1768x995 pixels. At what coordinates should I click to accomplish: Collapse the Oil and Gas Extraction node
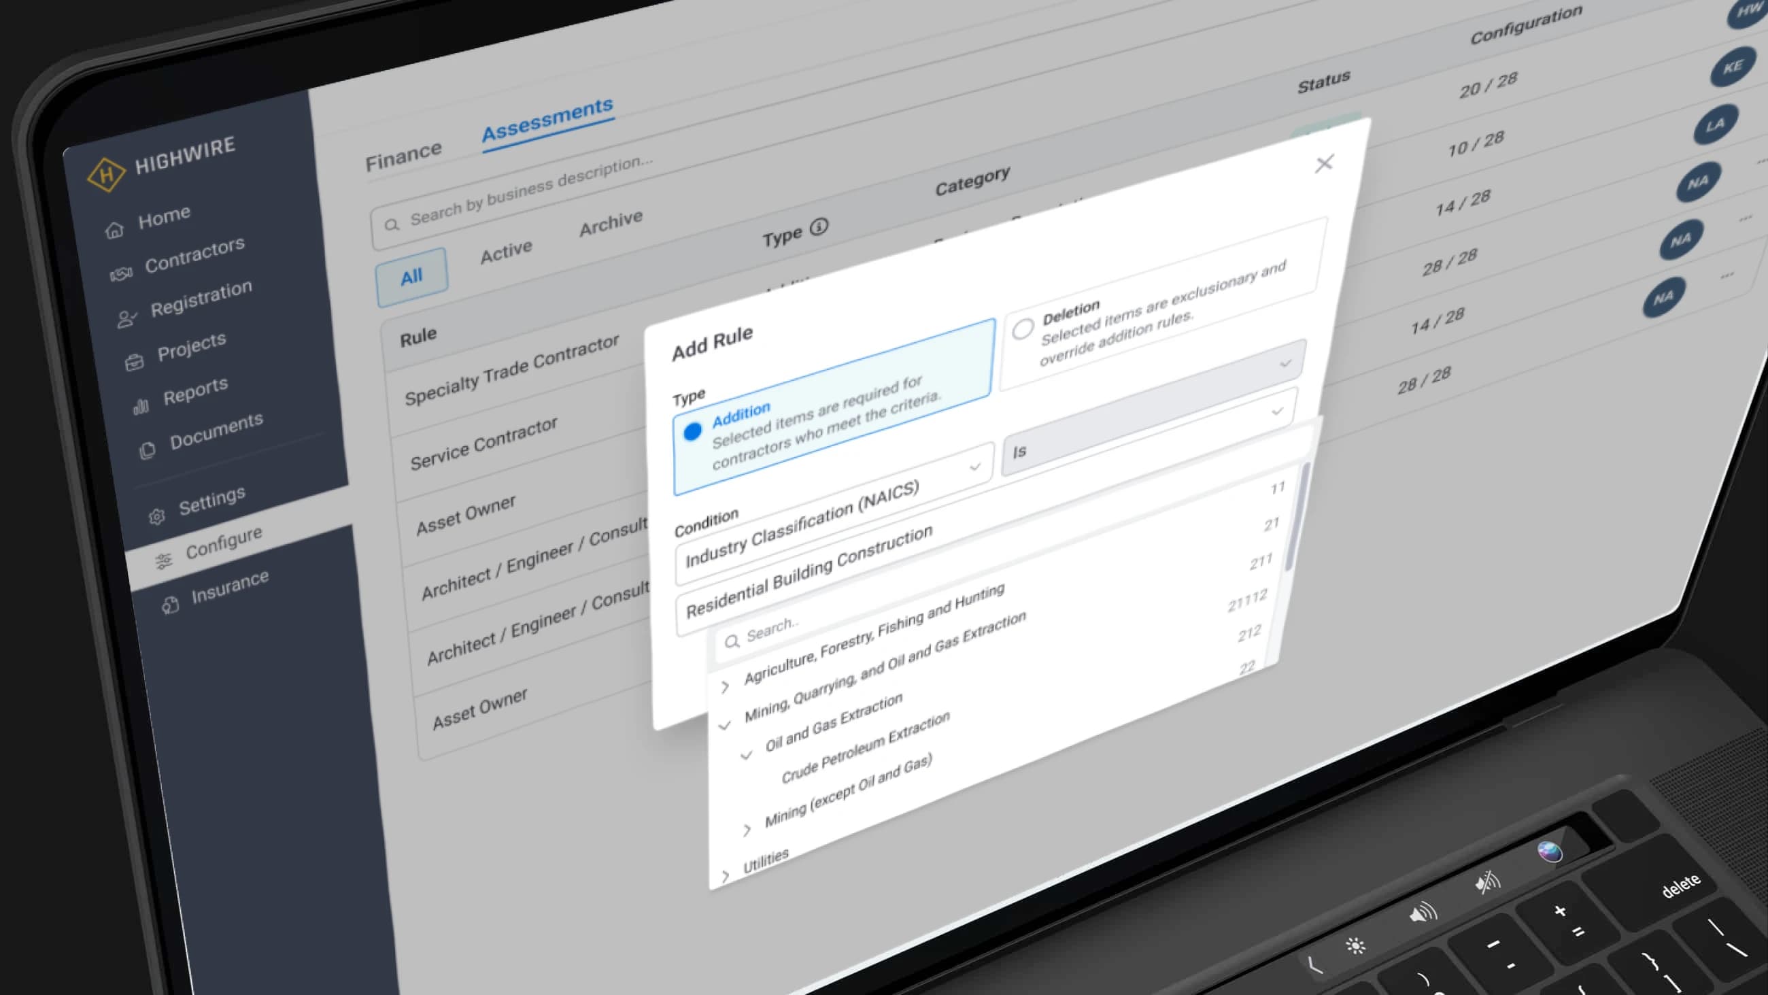click(x=746, y=756)
